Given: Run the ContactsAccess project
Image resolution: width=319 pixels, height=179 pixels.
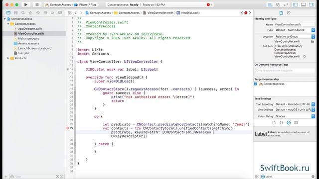Looking at the screenshot, I should pyautogui.click(x=26, y=4).
